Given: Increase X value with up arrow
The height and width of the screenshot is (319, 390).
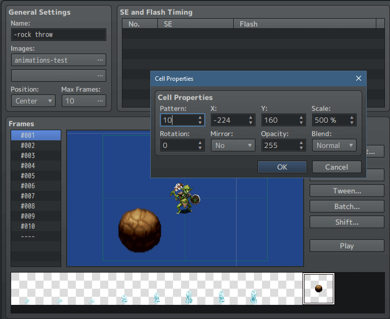Looking at the screenshot, I should [x=251, y=118].
